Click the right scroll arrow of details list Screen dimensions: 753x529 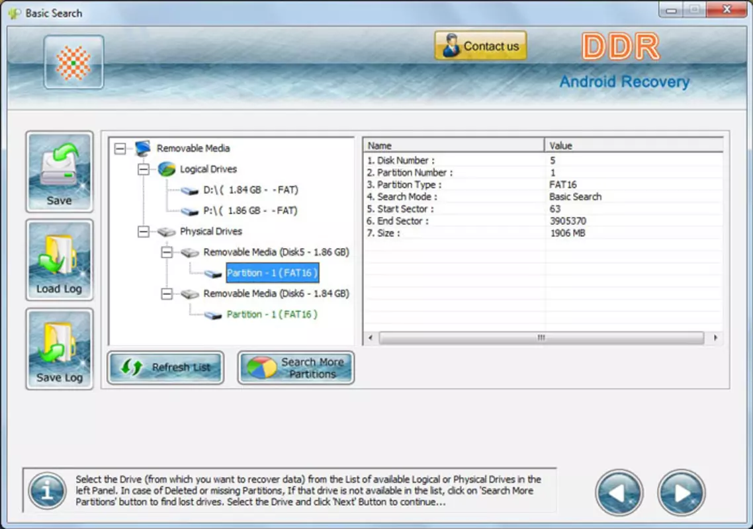[x=715, y=338]
